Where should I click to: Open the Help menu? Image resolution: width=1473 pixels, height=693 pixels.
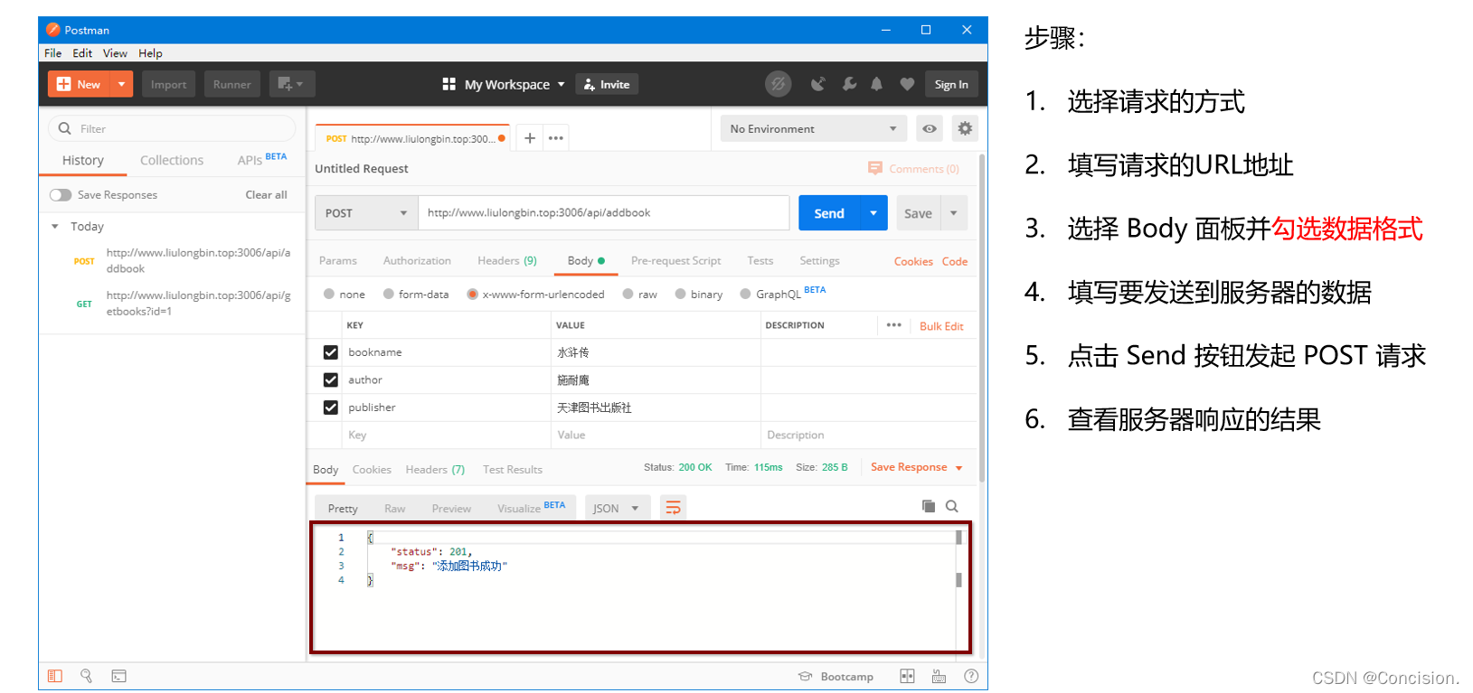pyautogui.click(x=150, y=53)
